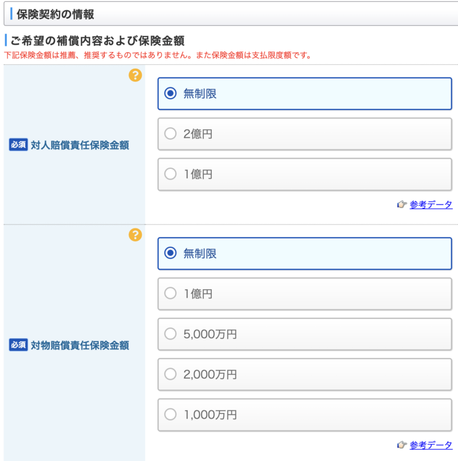Open help icon for 対人賠償責任保険金額
The image size is (458, 461).
[135, 75]
